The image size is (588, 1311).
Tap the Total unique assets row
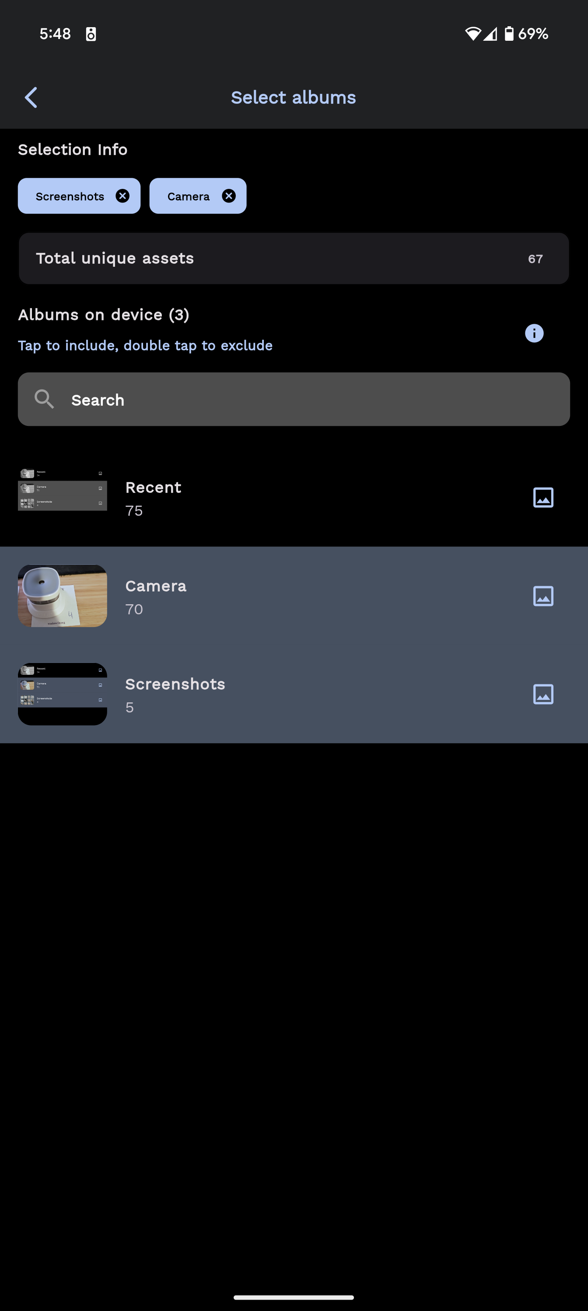(x=294, y=259)
